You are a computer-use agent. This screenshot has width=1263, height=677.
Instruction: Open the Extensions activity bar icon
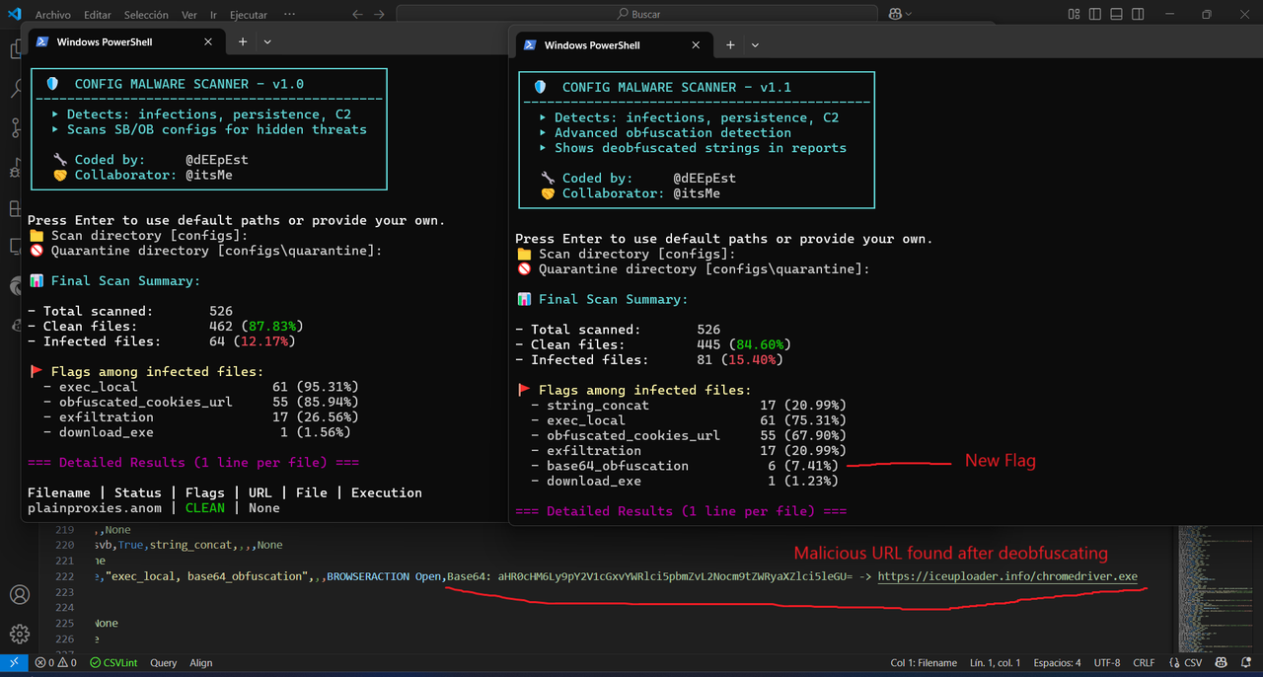pyautogui.click(x=16, y=208)
